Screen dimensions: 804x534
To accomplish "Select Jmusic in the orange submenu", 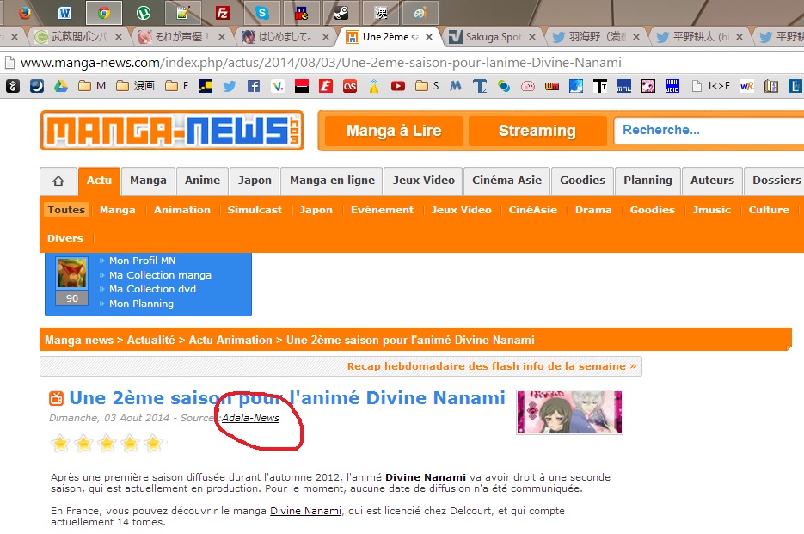I will point(712,210).
